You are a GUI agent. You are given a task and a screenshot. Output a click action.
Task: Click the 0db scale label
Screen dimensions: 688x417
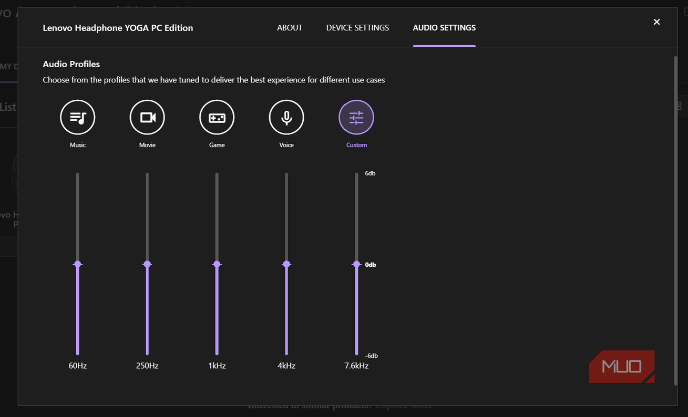click(371, 265)
